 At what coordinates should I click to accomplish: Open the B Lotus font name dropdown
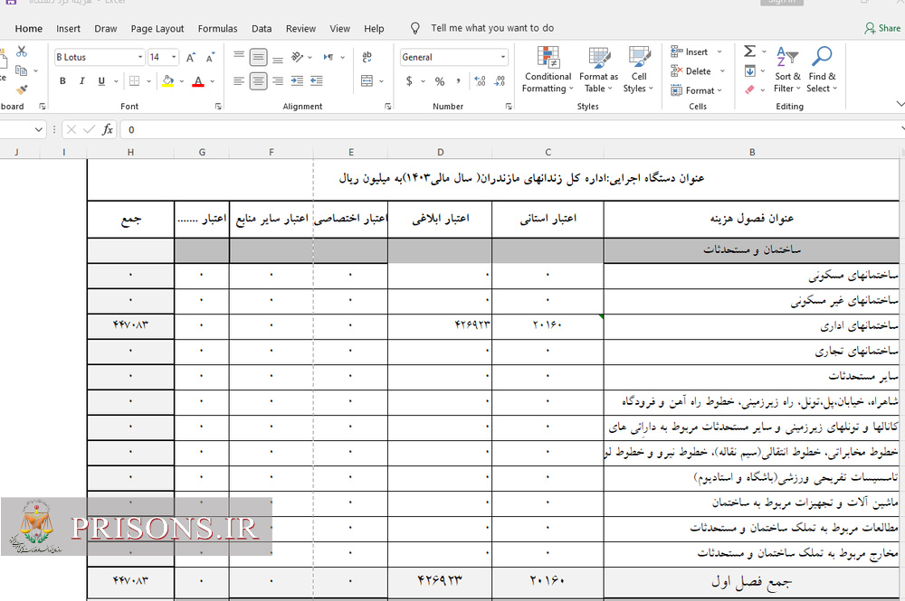[x=140, y=57]
